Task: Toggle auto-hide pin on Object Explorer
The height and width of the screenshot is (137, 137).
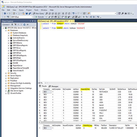Action: [33, 21]
